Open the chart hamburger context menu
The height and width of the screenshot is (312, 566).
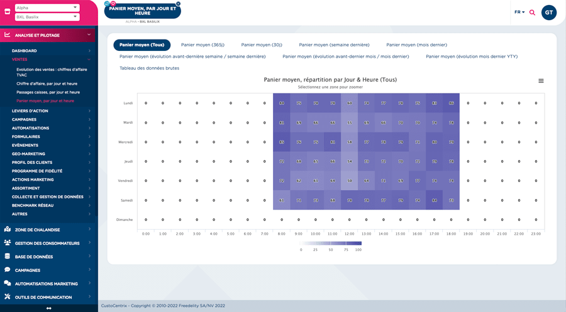point(541,81)
